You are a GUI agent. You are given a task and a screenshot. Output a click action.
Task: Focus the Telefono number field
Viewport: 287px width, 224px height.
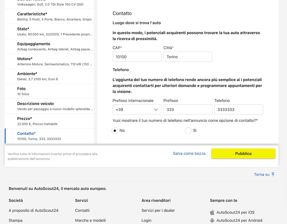tap(238, 110)
